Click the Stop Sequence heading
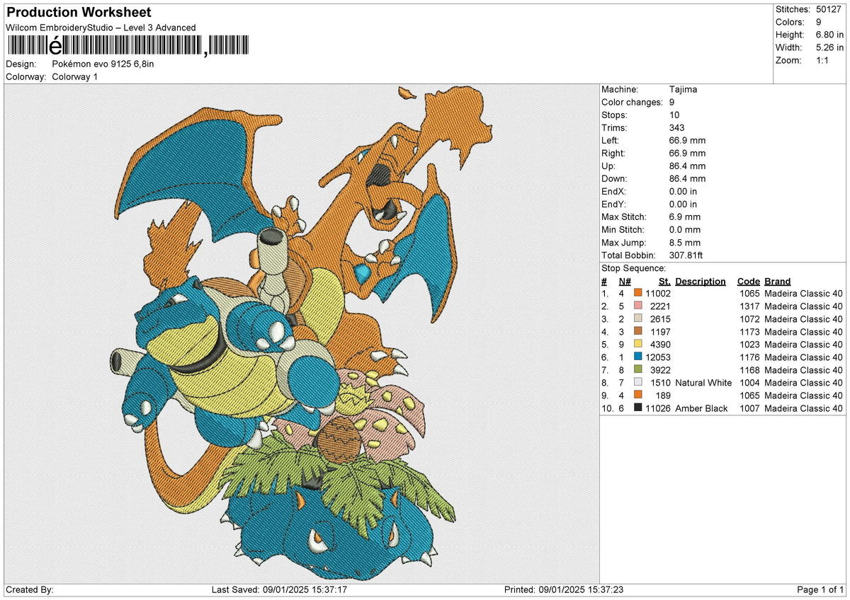 click(x=633, y=268)
